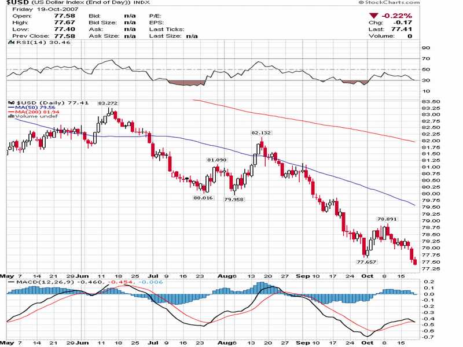
Task: Click the P/E: label
Action: tap(155, 16)
